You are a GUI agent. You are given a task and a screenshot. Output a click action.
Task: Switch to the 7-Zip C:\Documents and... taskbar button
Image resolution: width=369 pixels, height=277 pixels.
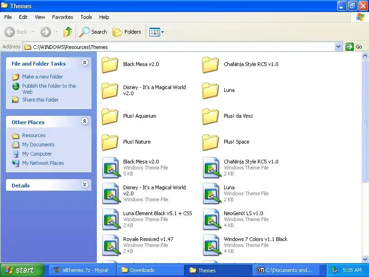(x=286, y=270)
